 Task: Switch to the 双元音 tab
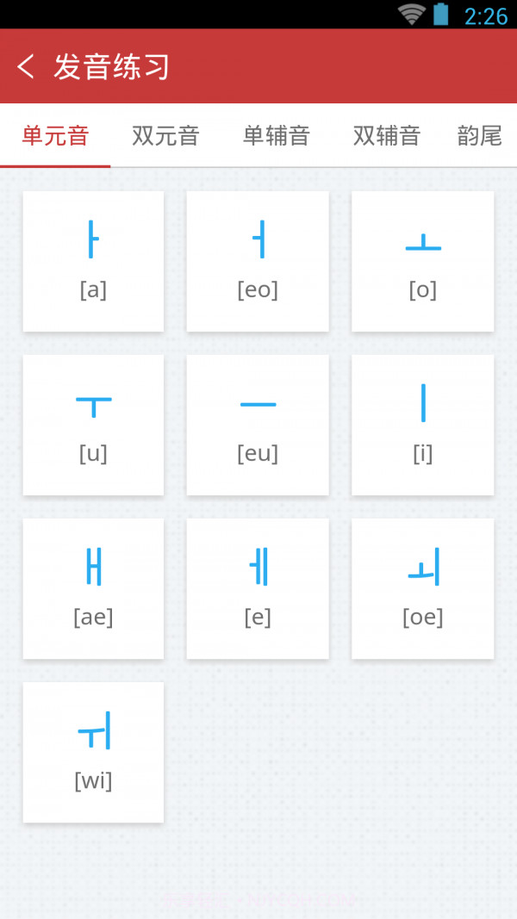point(165,136)
